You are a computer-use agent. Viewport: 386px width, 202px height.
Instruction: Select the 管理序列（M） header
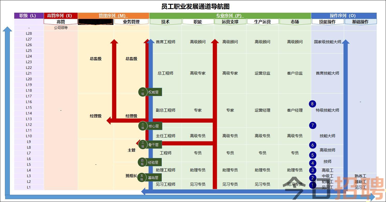click(113, 16)
